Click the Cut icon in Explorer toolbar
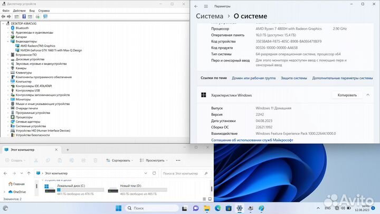 click(36, 161)
